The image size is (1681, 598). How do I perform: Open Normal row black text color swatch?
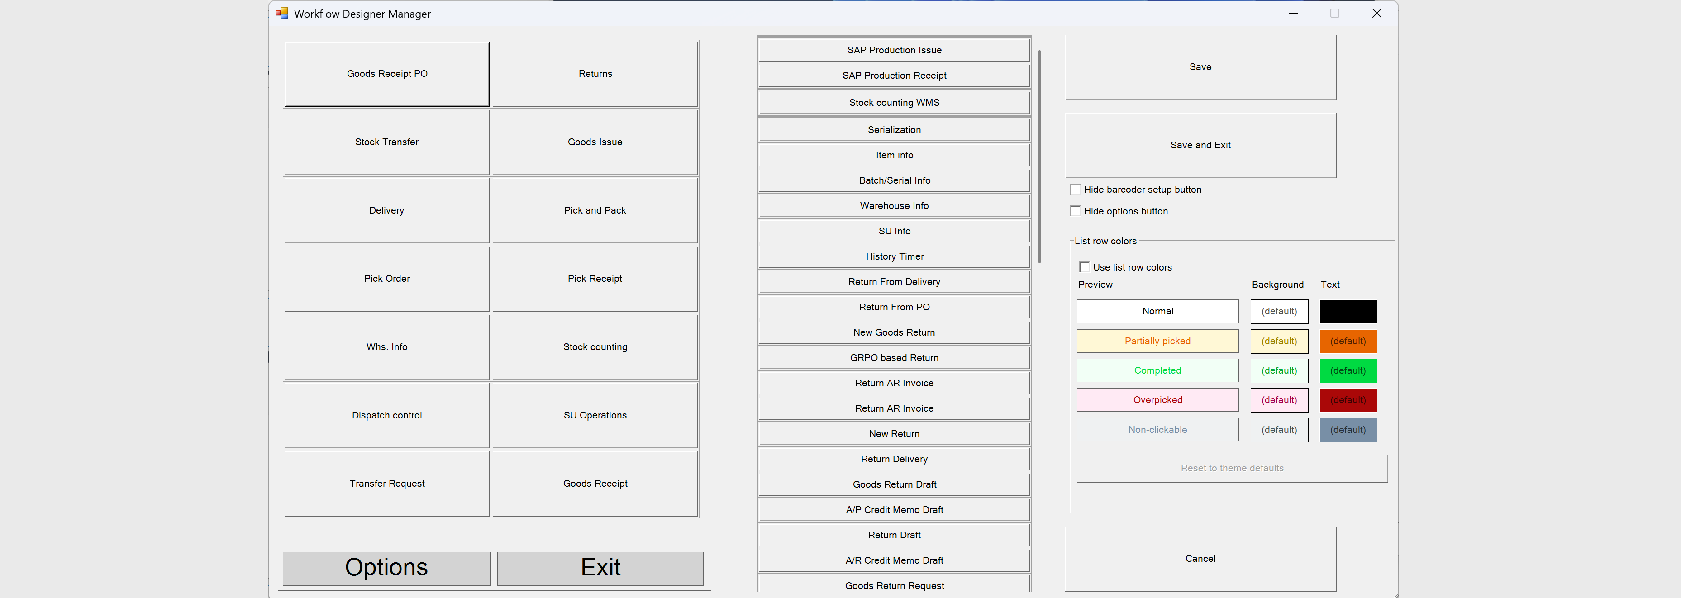click(x=1348, y=312)
